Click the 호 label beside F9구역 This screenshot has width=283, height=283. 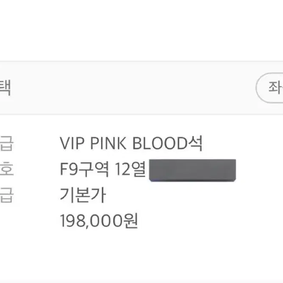click(x=6, y=169)
